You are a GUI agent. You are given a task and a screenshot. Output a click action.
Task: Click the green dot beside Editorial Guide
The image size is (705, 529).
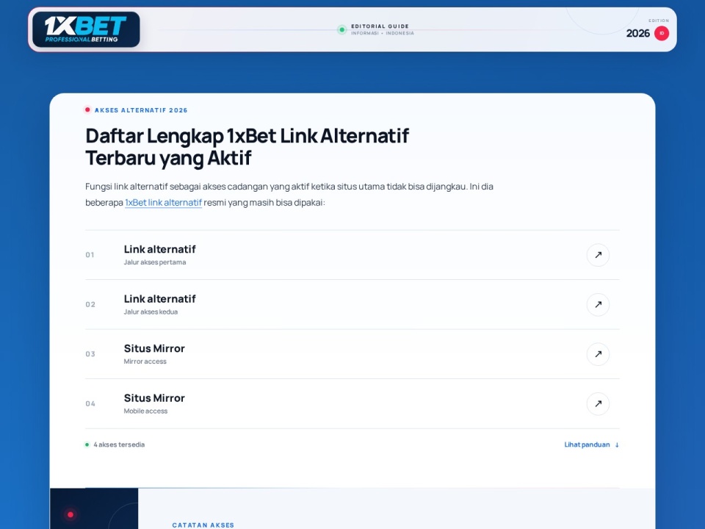[341, 29]
